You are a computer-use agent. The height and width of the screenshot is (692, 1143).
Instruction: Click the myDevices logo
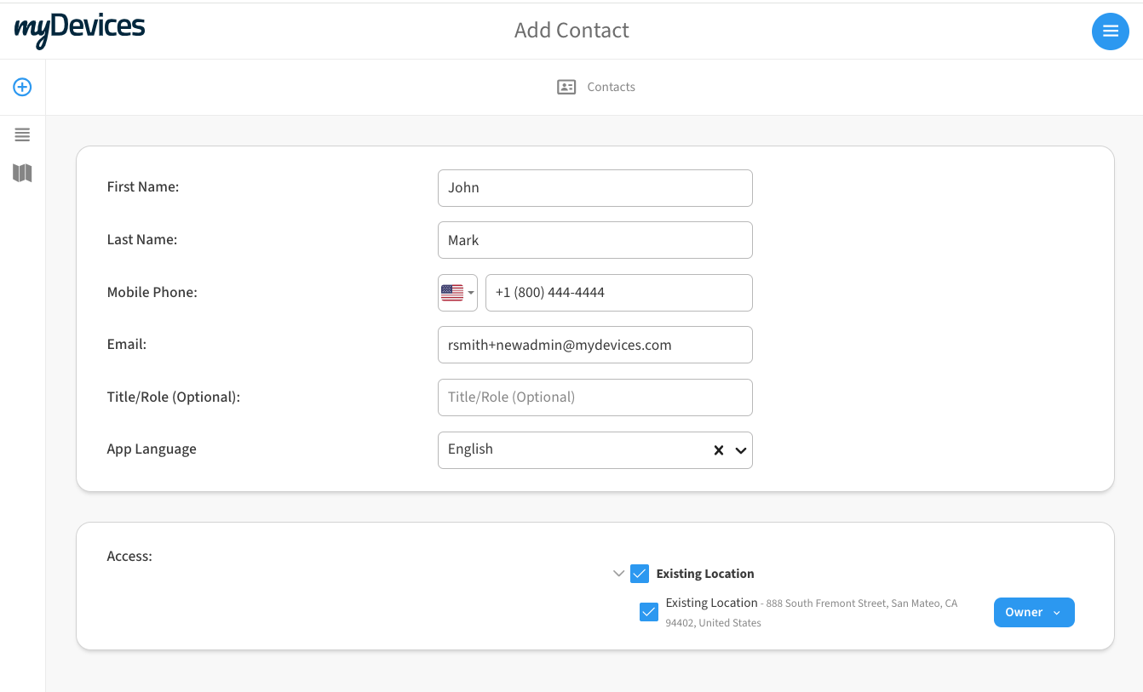click(79, 30)
